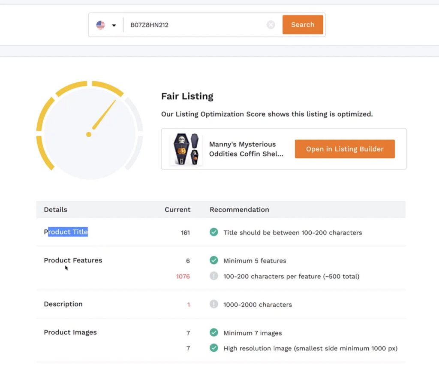Click the Product Features row label
This screenshot has height=377, width=439.
point(73,260)
